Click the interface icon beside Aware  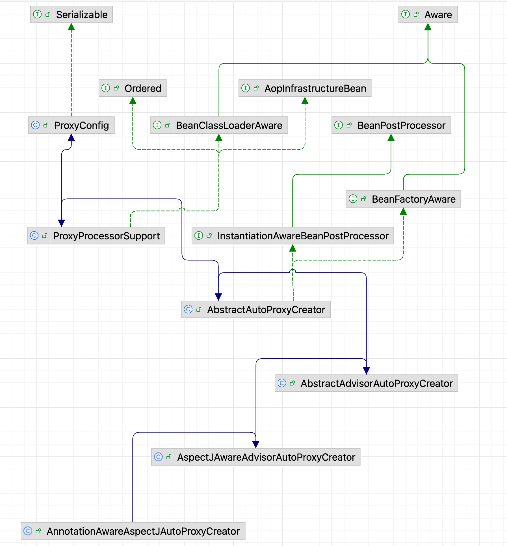(406, 14)
